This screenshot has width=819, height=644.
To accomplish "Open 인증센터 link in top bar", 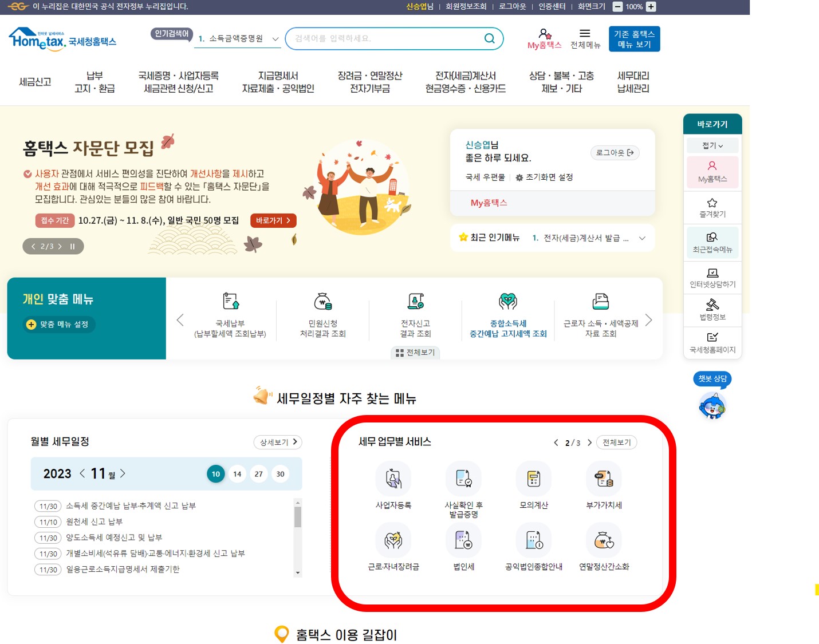I will coord(552,7).
